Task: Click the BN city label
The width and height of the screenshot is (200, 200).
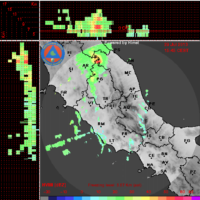Action: pyautogui.click(x=164, y=154)
